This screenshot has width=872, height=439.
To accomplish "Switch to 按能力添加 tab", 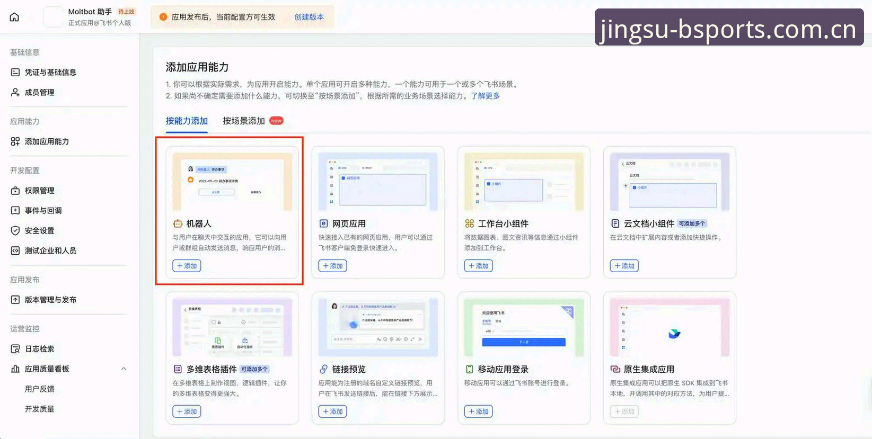I will [187, 121].
